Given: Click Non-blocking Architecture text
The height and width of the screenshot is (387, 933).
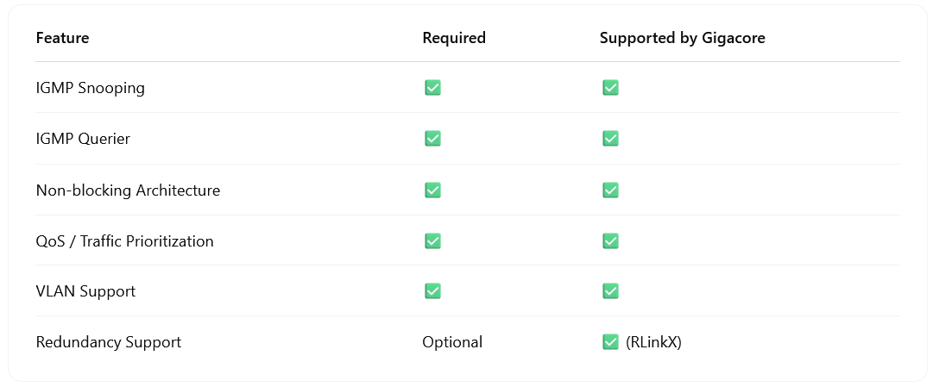Looking at the screenshot, I should [128, 190].
